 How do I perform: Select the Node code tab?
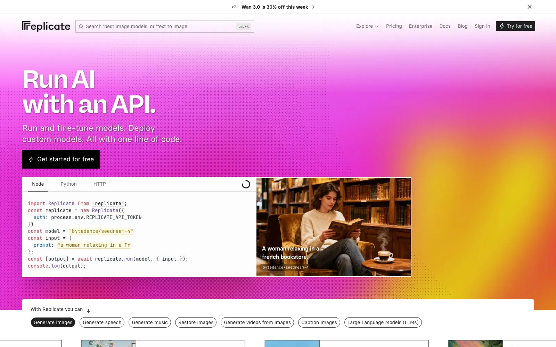click(38, 184)
